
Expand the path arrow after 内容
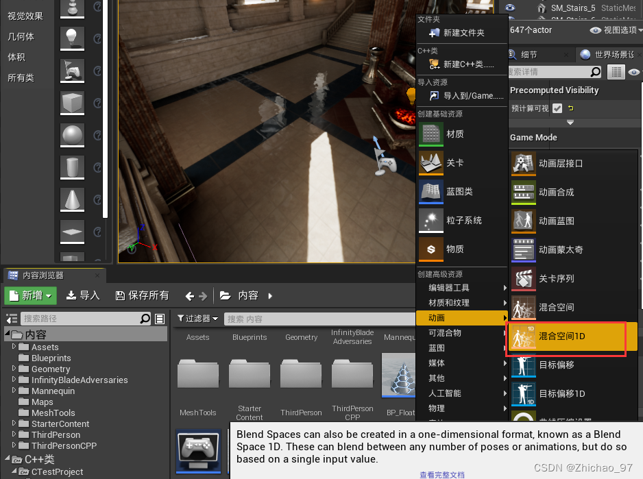(270, 295)
